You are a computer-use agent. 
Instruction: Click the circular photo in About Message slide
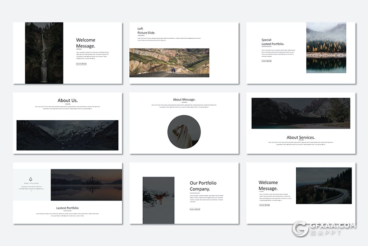click(184, 131)
